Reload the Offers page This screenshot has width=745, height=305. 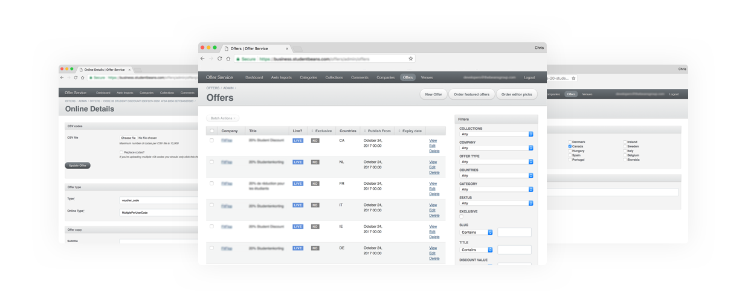[x=219, y=59]
